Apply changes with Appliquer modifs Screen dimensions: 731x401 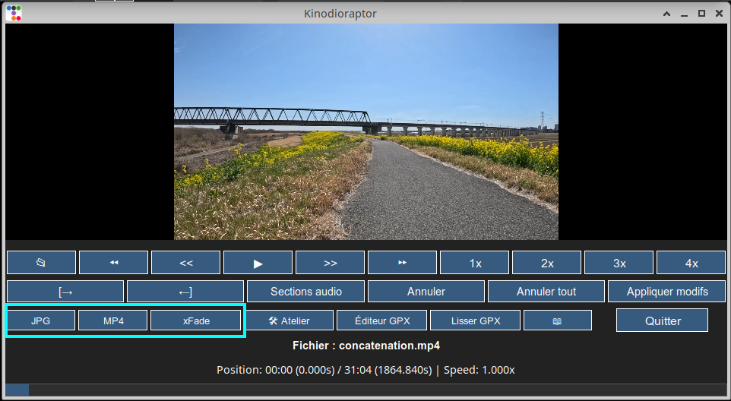(x=667, y=292)
